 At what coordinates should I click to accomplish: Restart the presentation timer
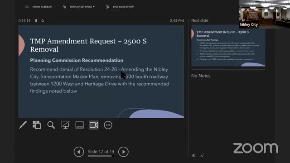coord(43,20)
